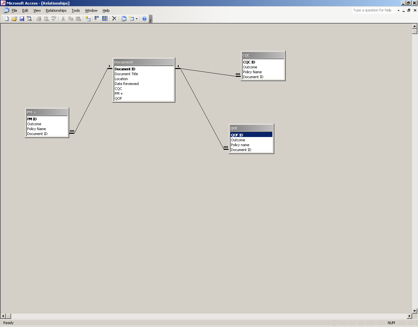The image size is (418, 327).
Task: Open the Toolbar Options arrow at toolbar end
Action: [151, 19]
